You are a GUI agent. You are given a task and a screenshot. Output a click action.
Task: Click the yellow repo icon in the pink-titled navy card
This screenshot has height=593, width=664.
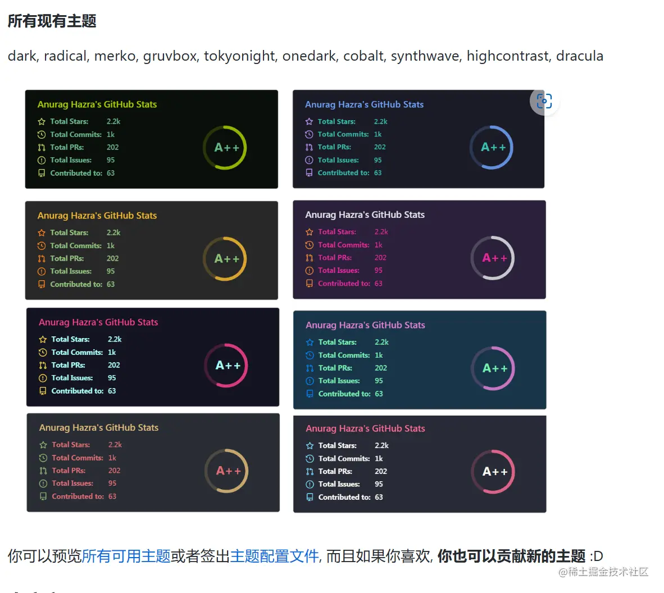click(x=43, y=391)
